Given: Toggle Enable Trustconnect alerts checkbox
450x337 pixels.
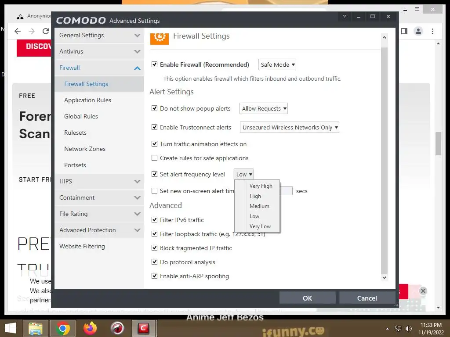Looking at the screenshot, I should tap(154, 127).
